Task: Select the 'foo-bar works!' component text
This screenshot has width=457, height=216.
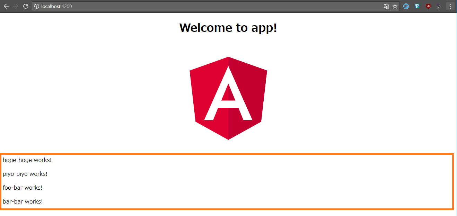Action: click(x=23, y=188)
